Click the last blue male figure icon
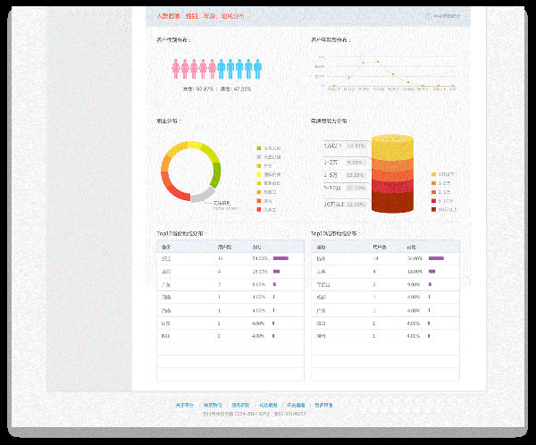The width and height of the screenshot is (536, 445). 257,69
